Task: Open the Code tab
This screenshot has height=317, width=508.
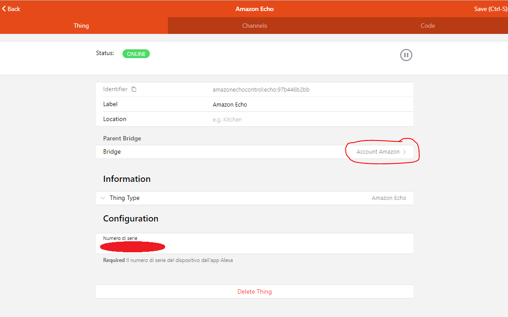Action: [x=427, y=26]
